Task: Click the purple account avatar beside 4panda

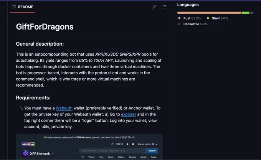Action: point(153,144)
